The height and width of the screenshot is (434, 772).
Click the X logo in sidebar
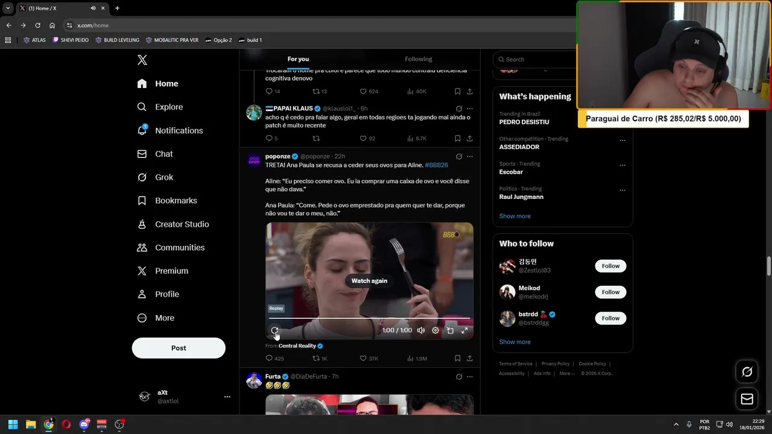pos(142,60)
